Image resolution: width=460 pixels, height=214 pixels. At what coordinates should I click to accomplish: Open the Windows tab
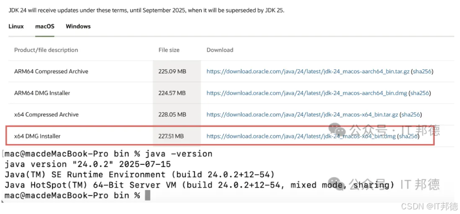(x=78, y=26)
